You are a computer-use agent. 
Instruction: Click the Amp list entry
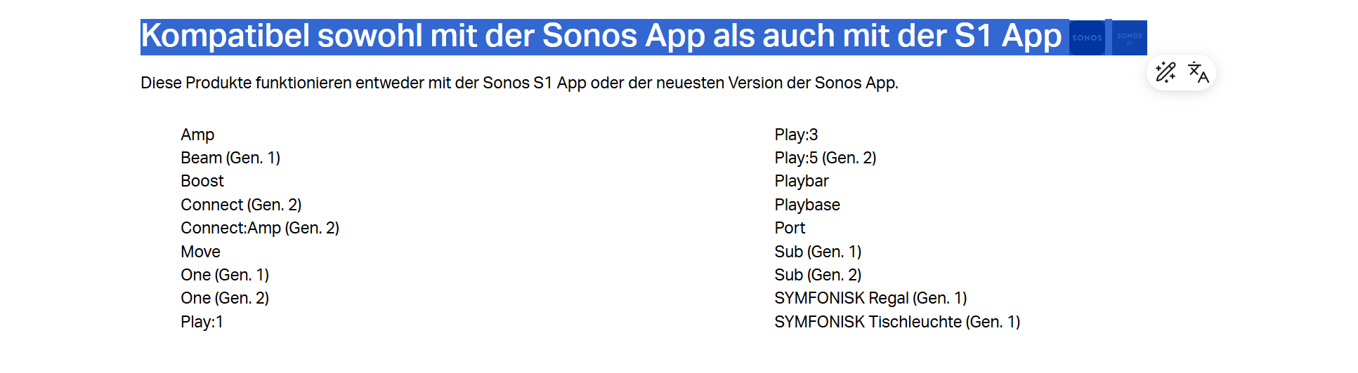point(197,135)
